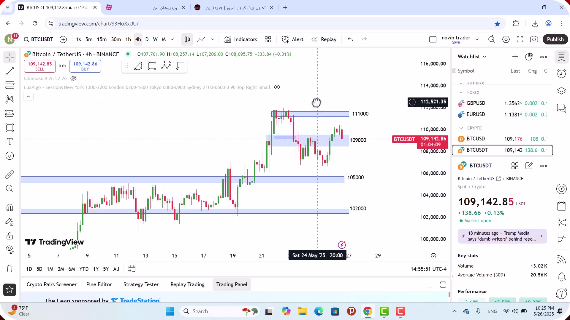
Task: Open the forecasting and measurement tools
Action: click(9, 113)
